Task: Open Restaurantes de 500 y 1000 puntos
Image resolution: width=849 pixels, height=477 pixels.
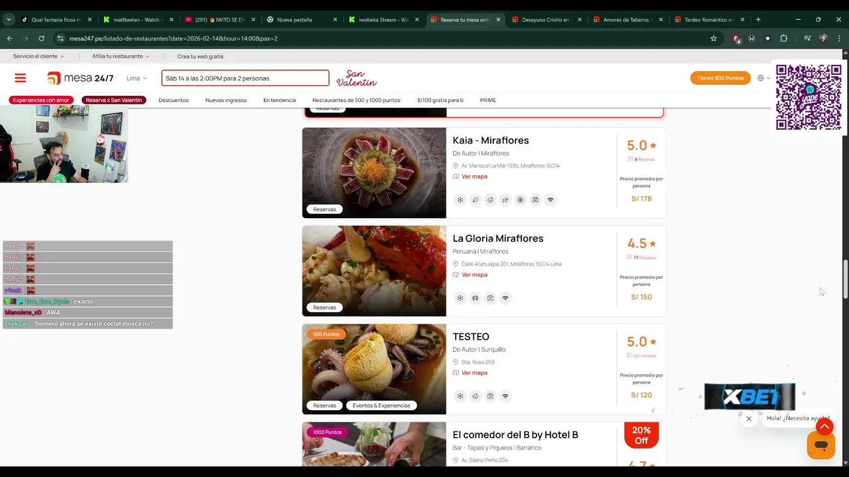Action: click(x=356, y=100)
